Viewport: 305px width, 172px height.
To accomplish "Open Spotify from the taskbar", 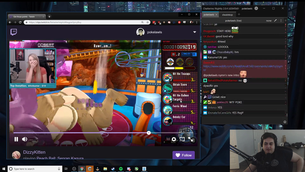I will click(121, 169).
